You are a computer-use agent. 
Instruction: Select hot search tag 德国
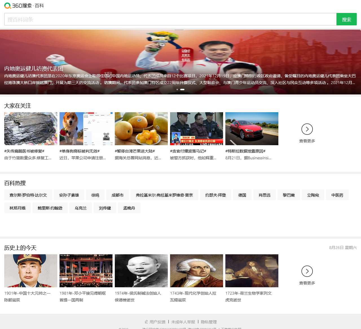(x=242, y=195)
